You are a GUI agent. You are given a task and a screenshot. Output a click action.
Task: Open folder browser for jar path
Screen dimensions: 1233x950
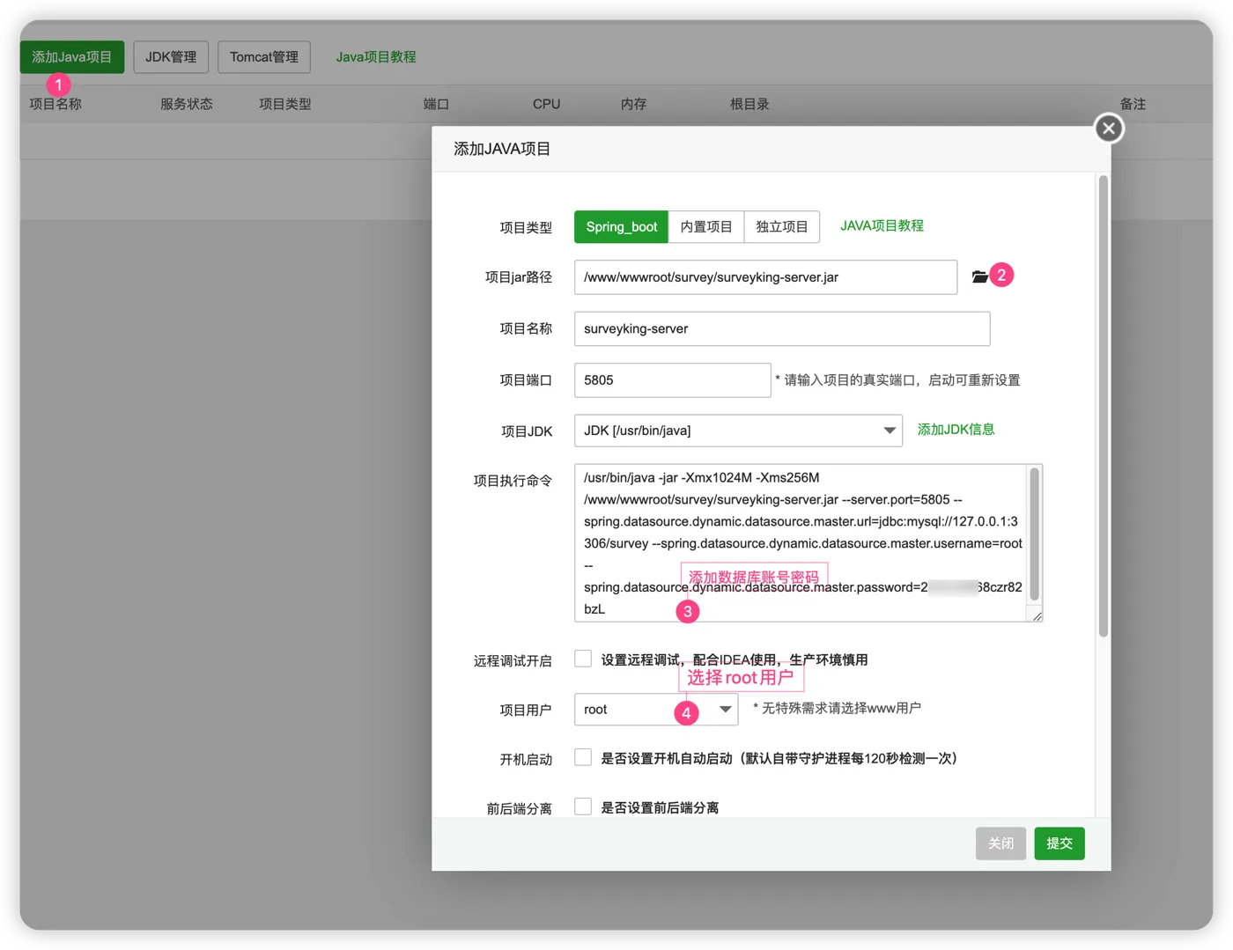[x=979, y=276]
